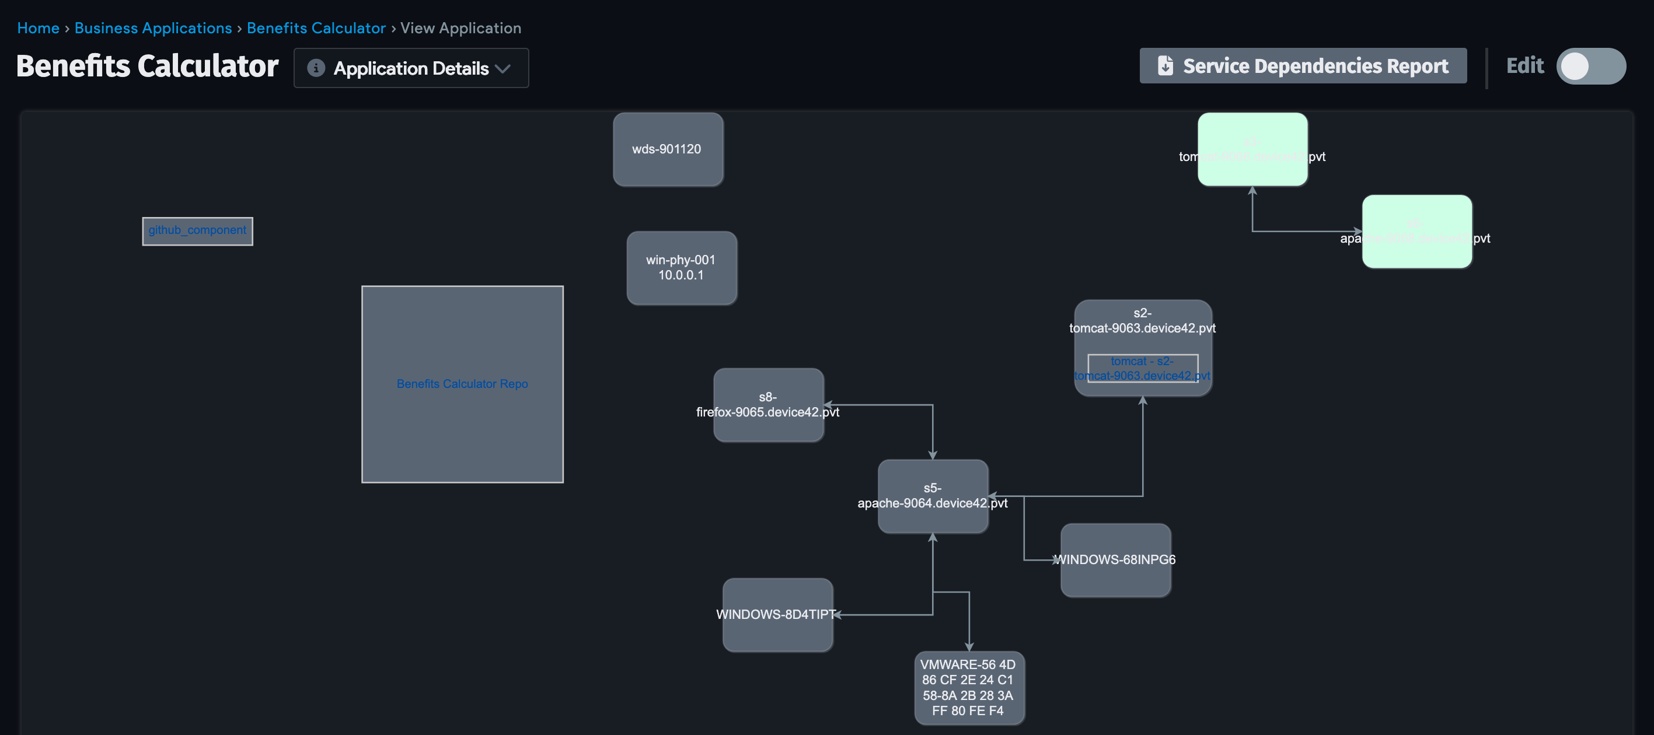The image size is (1654, 735).
Task: Select the highlighted green apache node
Action: pos(1416,232)
